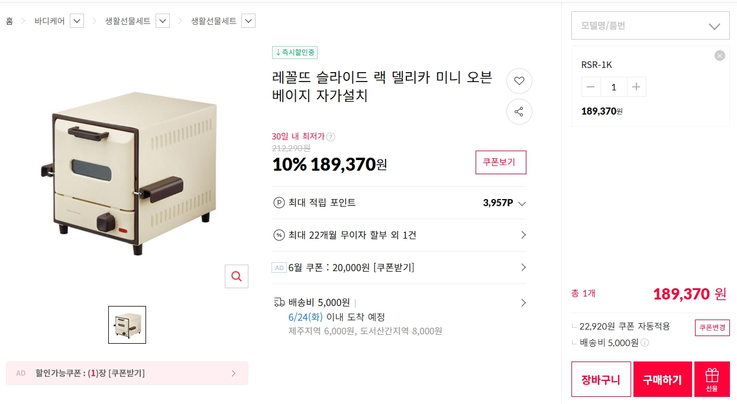Increase quantity with the plus stepper

pos(636,86)
